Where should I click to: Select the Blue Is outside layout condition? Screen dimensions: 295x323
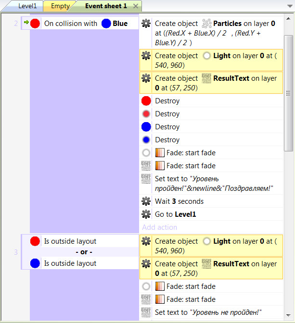(x=70, y=263)
